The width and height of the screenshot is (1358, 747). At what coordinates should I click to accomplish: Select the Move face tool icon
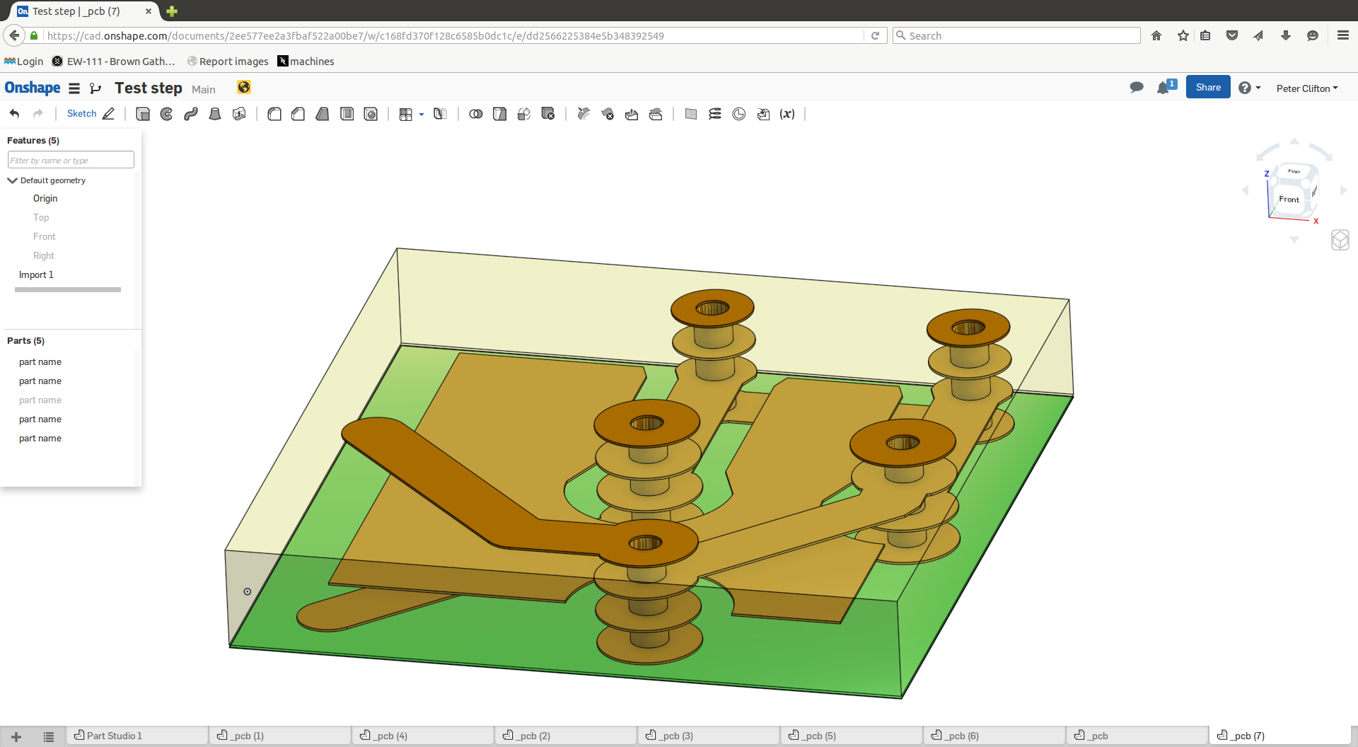click(x=632, y=114)
